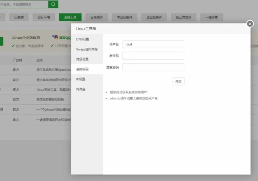Open Swap/虚拟内存 settings
Image resolution: width=258 pixels, height=181 pixels.
click(x=87, y=49)
